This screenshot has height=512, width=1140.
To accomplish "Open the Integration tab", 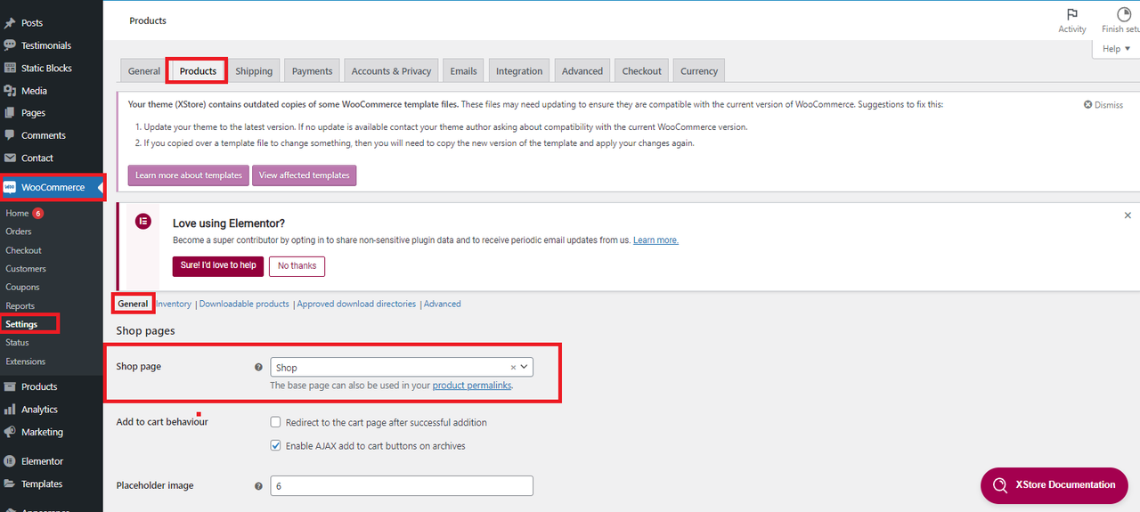I will 519,71.
